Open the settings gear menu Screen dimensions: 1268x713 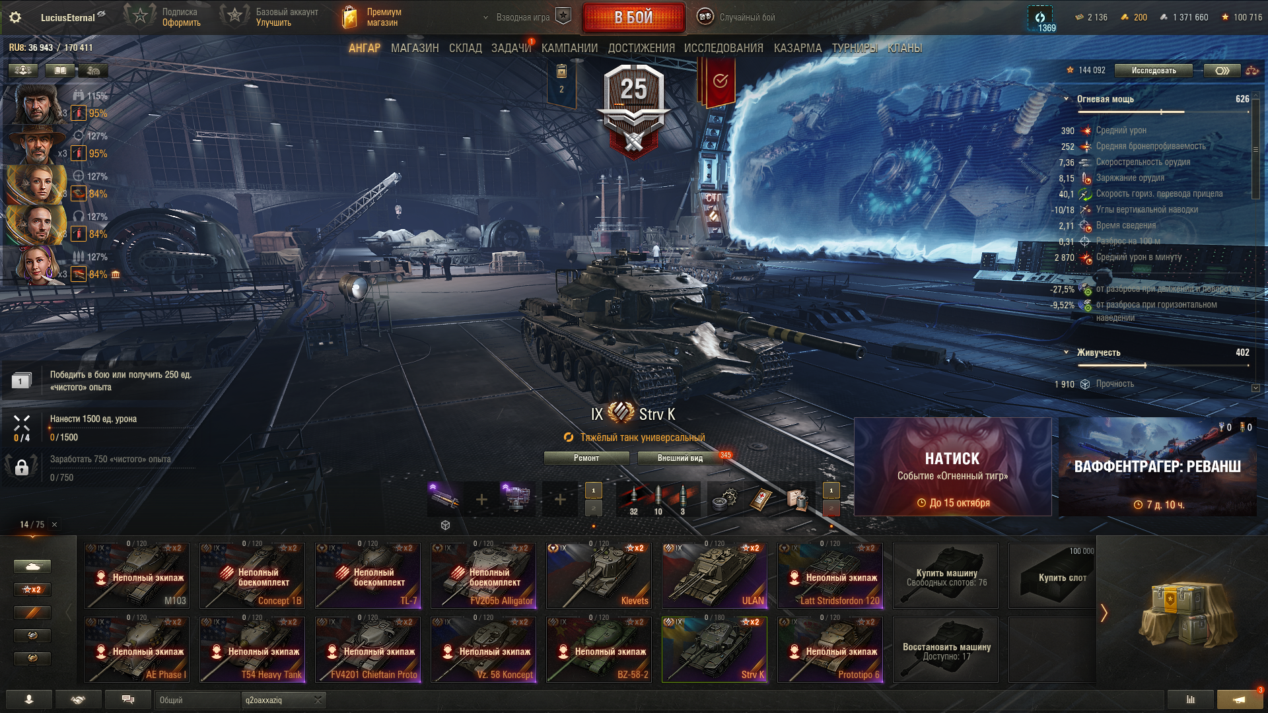pos(15,17)
